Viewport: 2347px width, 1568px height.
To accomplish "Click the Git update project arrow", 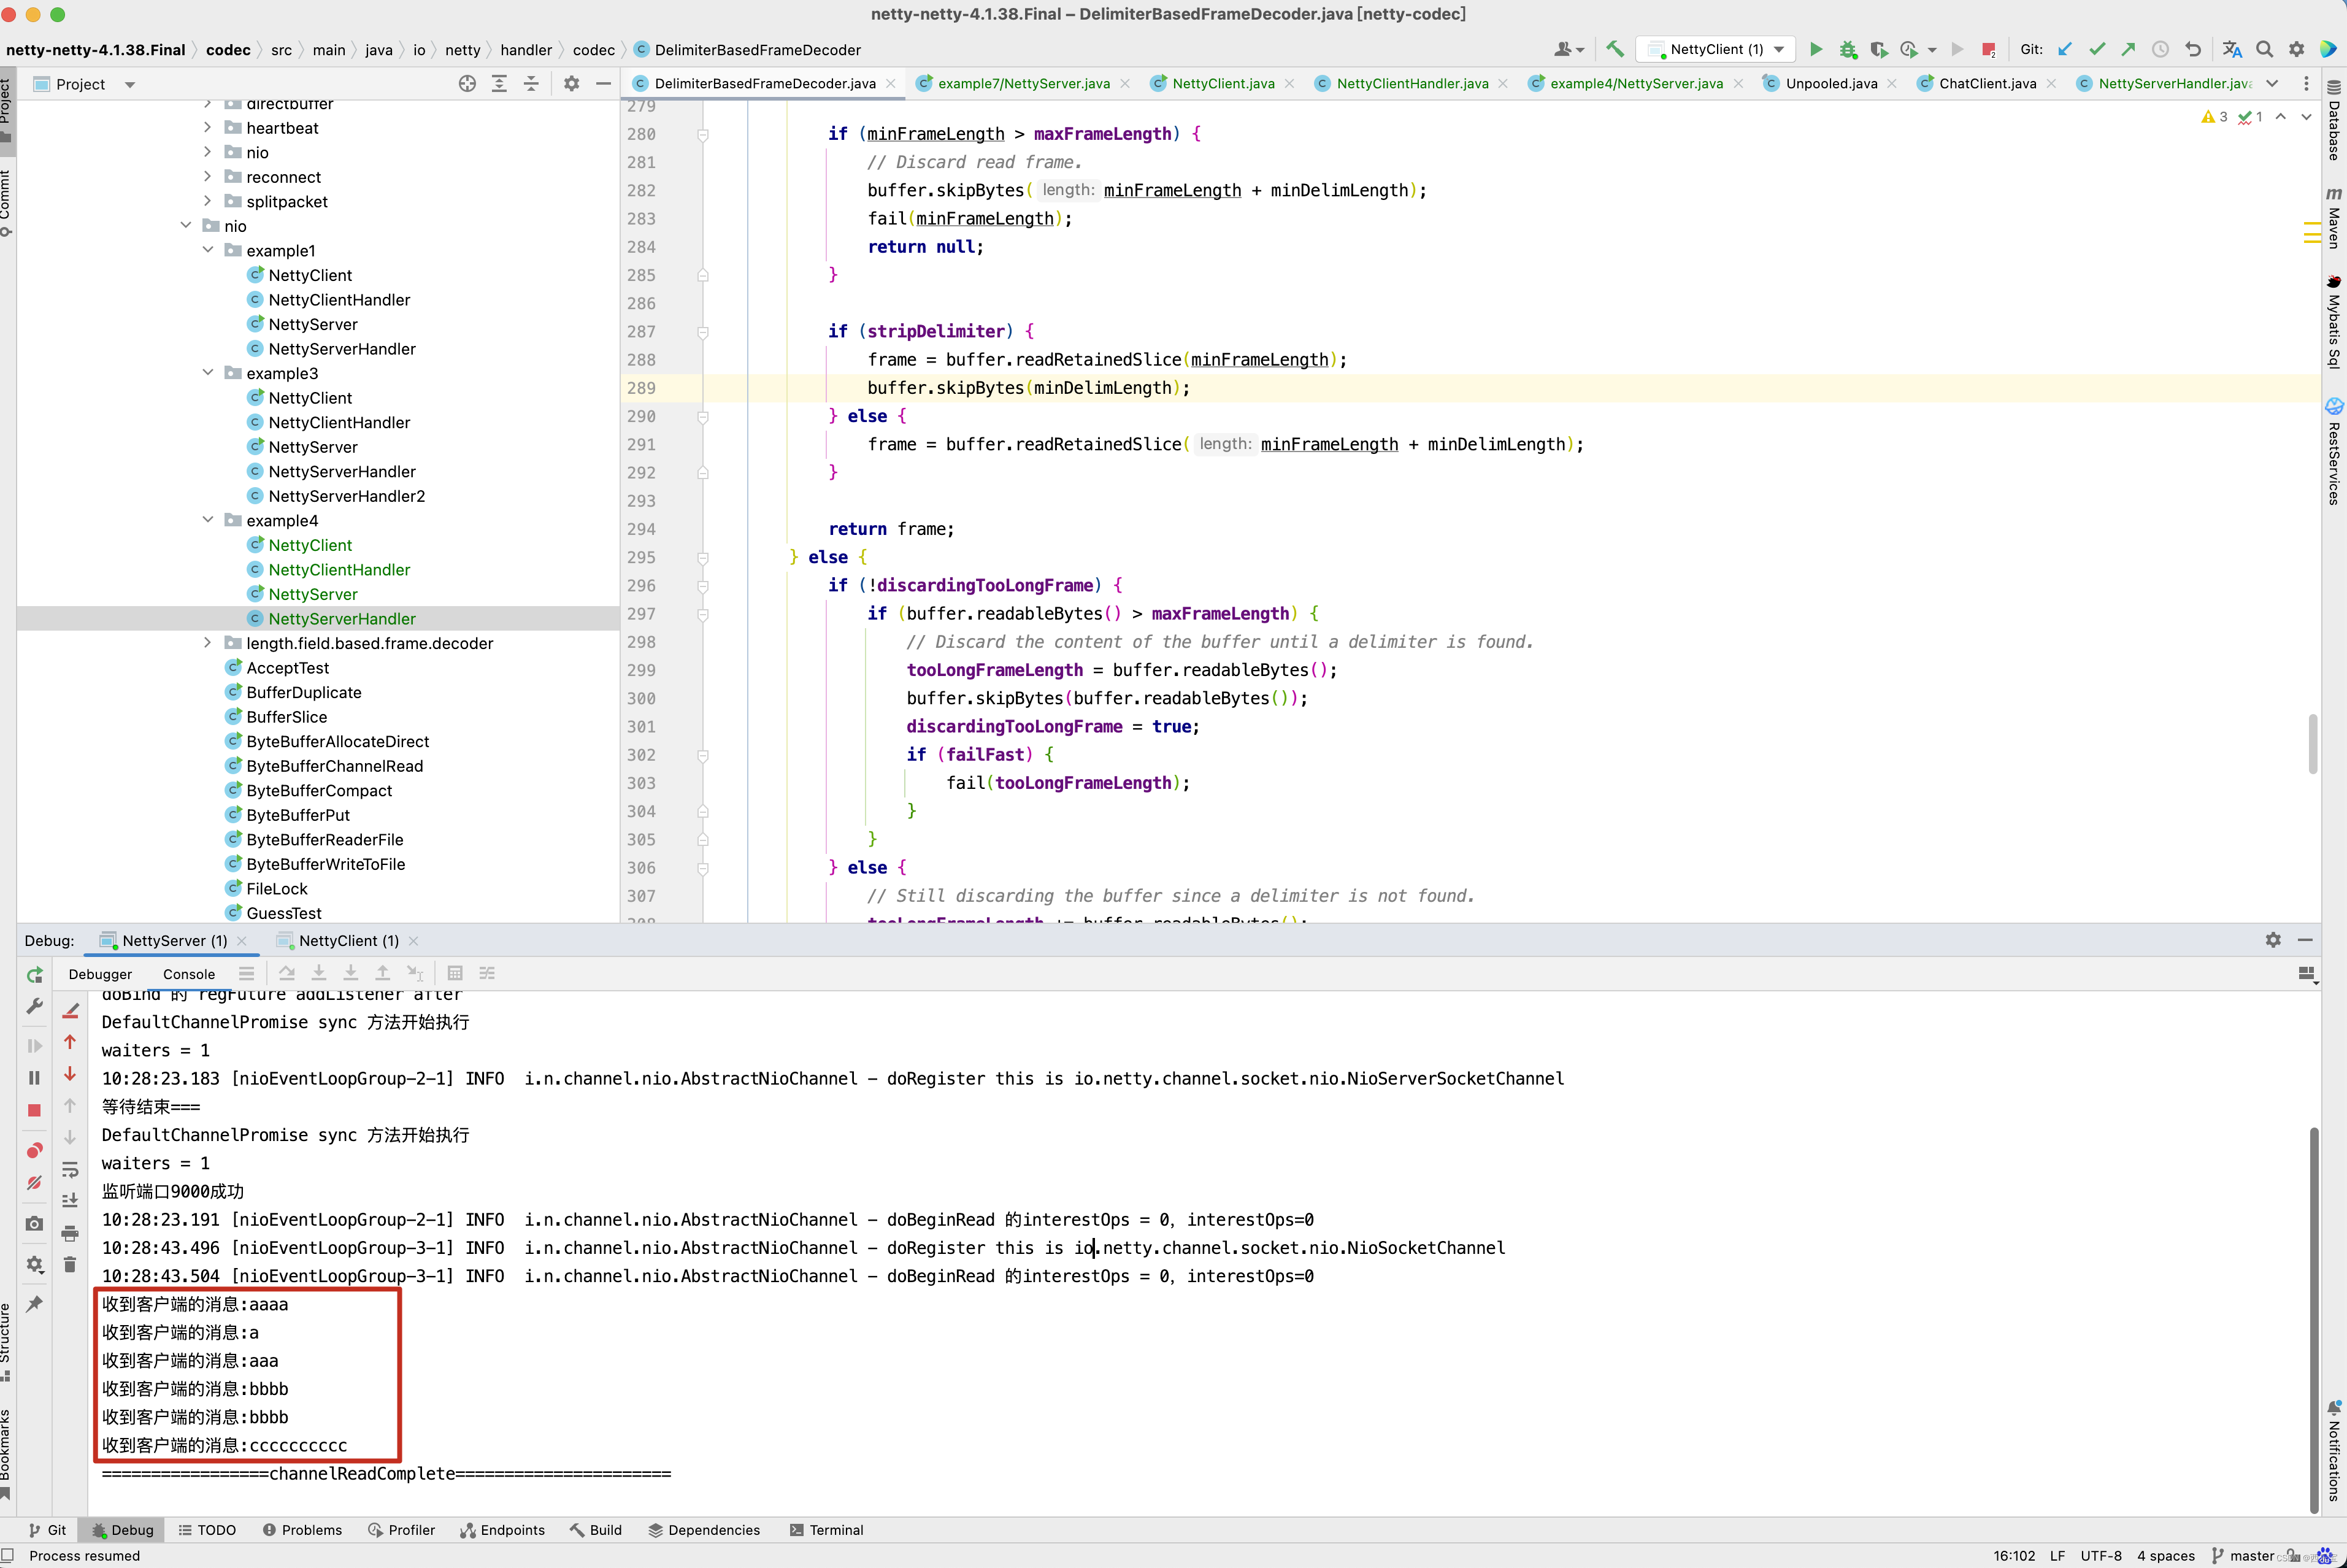I will [x=2065, y=49].
